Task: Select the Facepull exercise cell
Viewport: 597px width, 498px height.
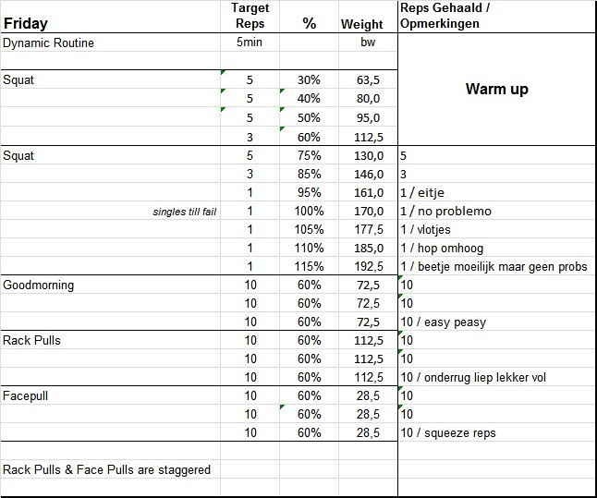Action: tap(28, 396)
